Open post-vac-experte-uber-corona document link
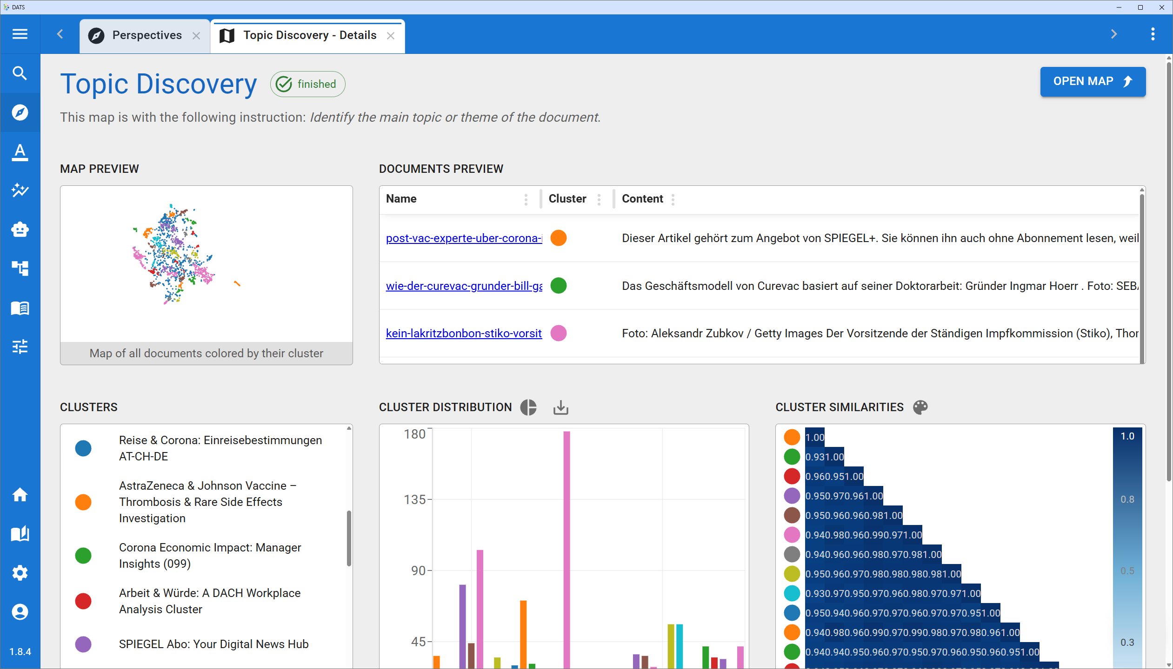The height and width of the screenshot is (669, 1173). point(464,238)
